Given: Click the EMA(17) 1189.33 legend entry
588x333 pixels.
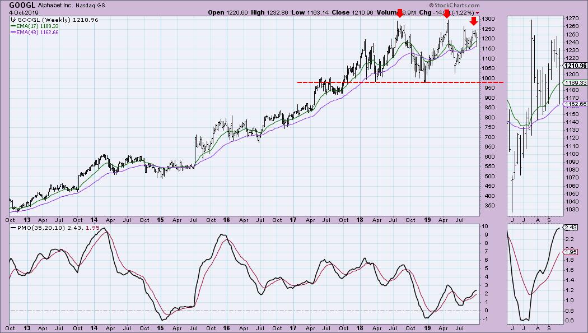Looking at the screenshot, I should (x=37, y=26).
